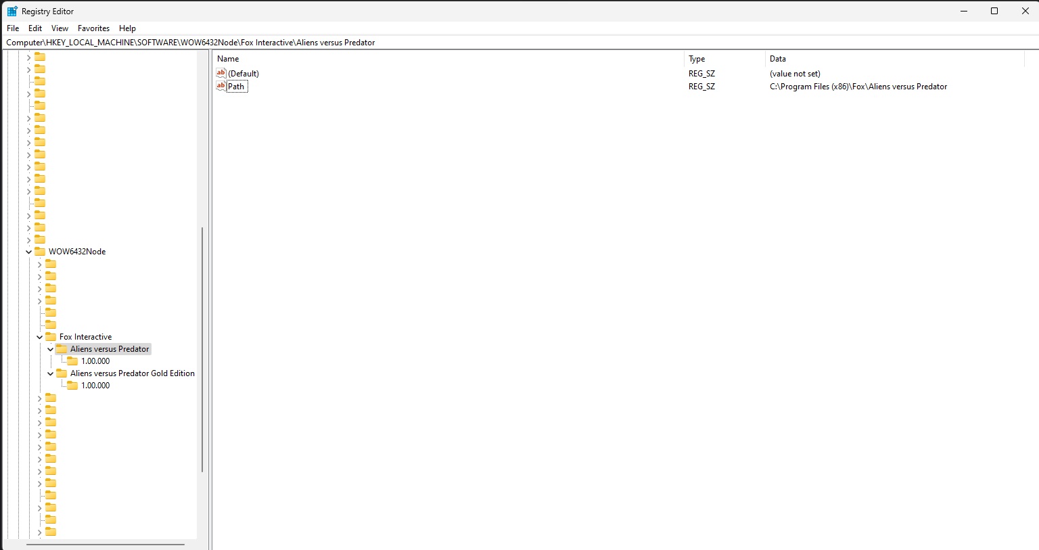
Task: Click the Path data "C:\Program Files (x86)\Fox\Aliens versus Predator"
Action: (x=858, y=87)
